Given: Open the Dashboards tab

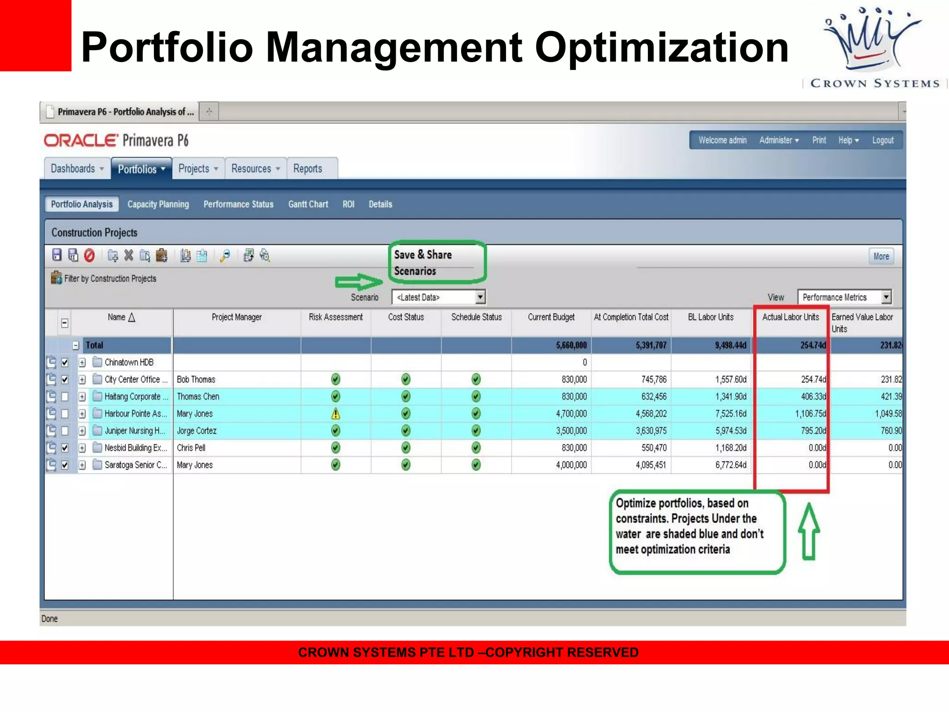Looking at the screenshot, I should tap(77, 168).
